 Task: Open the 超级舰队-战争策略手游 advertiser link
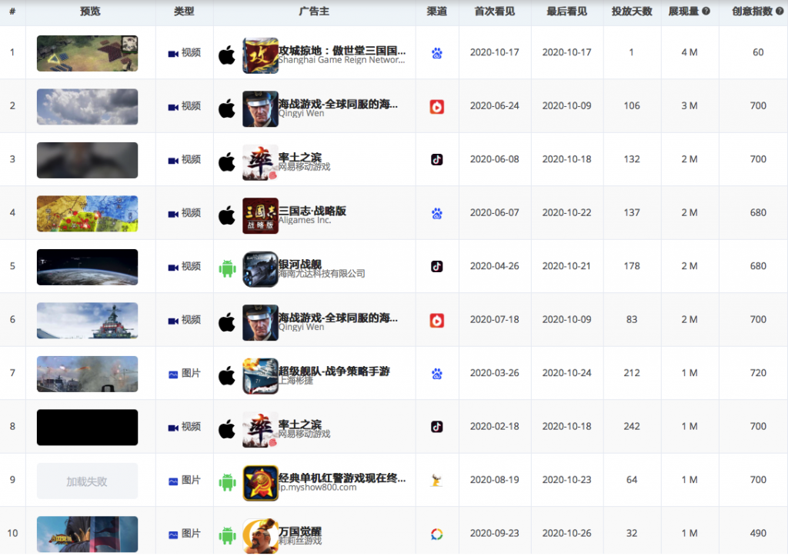coord(333,371)
